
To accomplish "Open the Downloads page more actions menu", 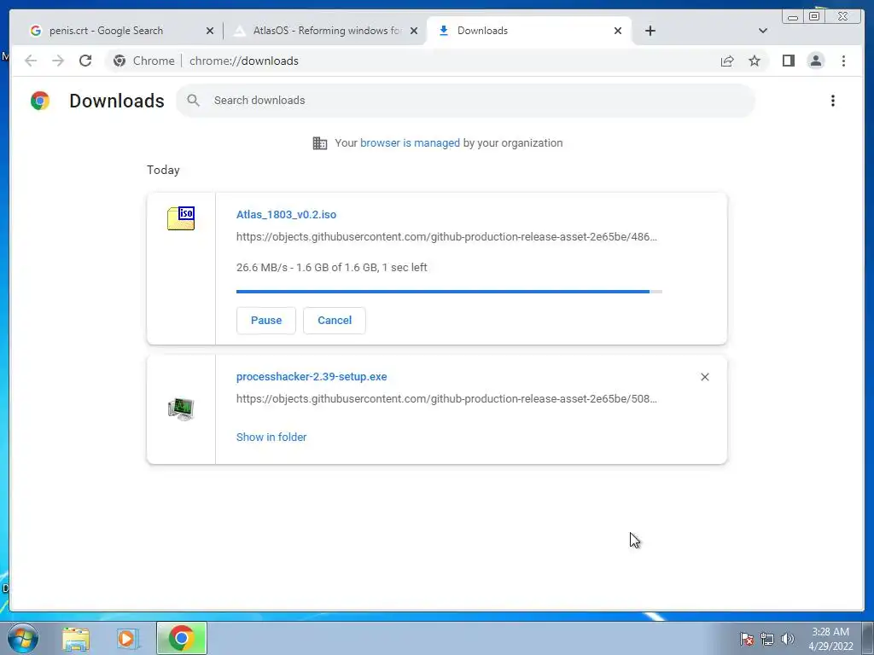I will click(x=833, y=101).
